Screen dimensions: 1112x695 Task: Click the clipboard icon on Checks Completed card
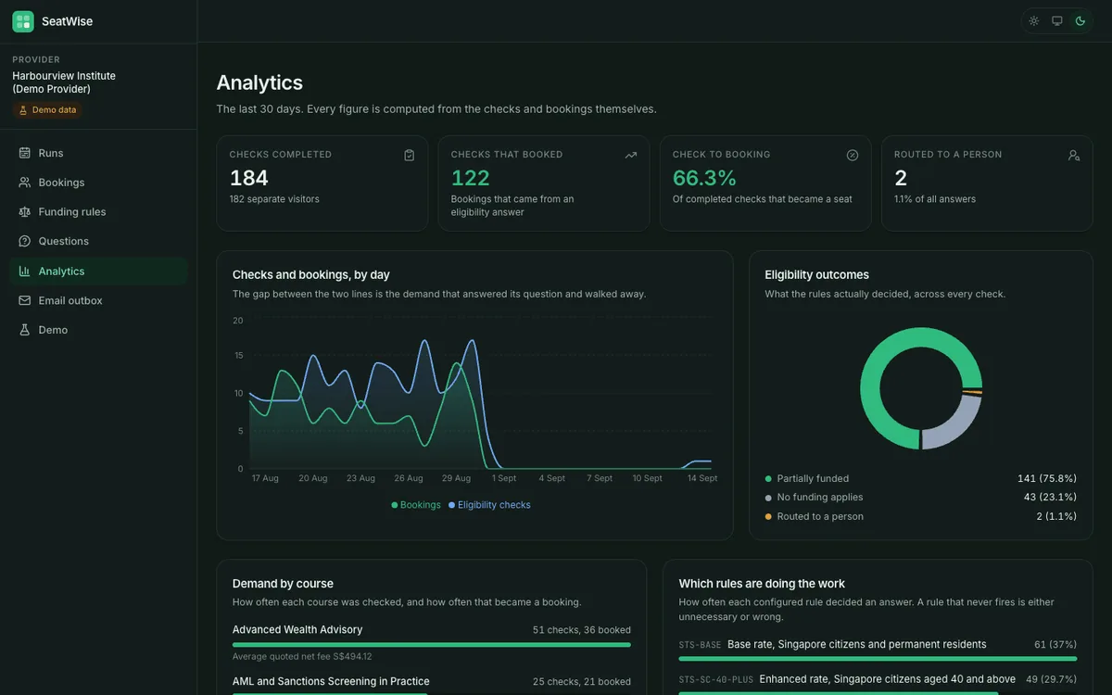[x=410, y=155]
